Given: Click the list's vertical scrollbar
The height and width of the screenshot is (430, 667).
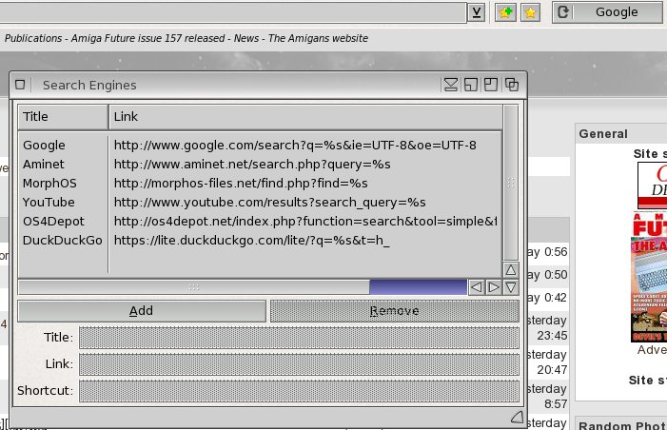Looking at the screenshot, I should pos(511,183).
